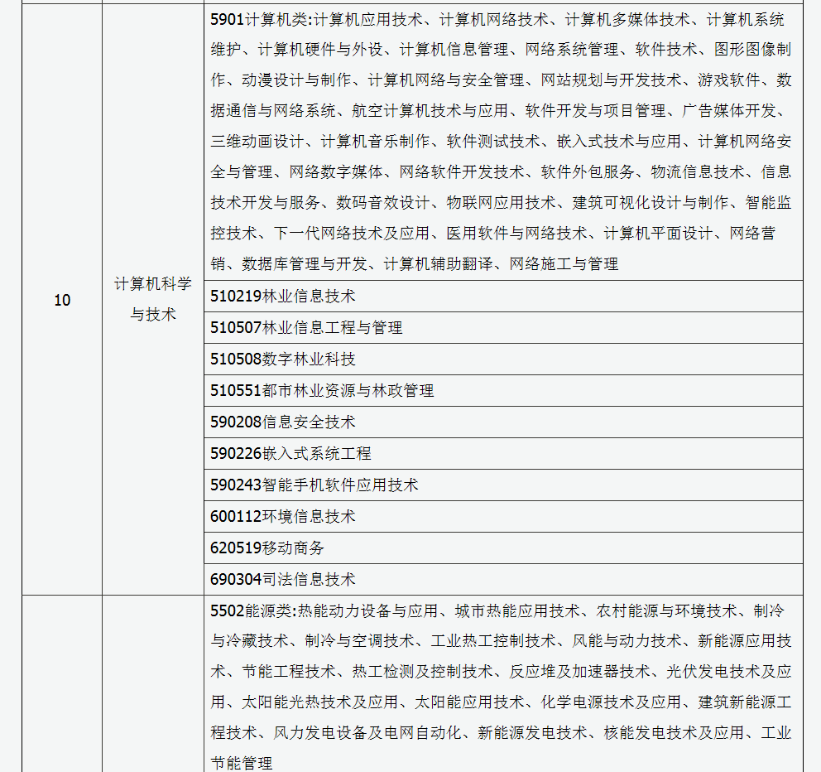Select the 590208信息安全技术 entry
821x772 pixels.
click(282, 422)
